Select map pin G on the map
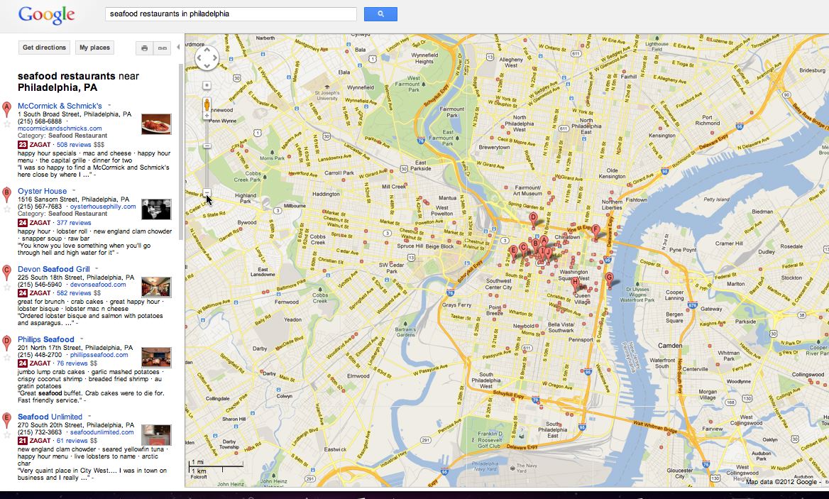The image size is (829, 499). tap(609, 279)
